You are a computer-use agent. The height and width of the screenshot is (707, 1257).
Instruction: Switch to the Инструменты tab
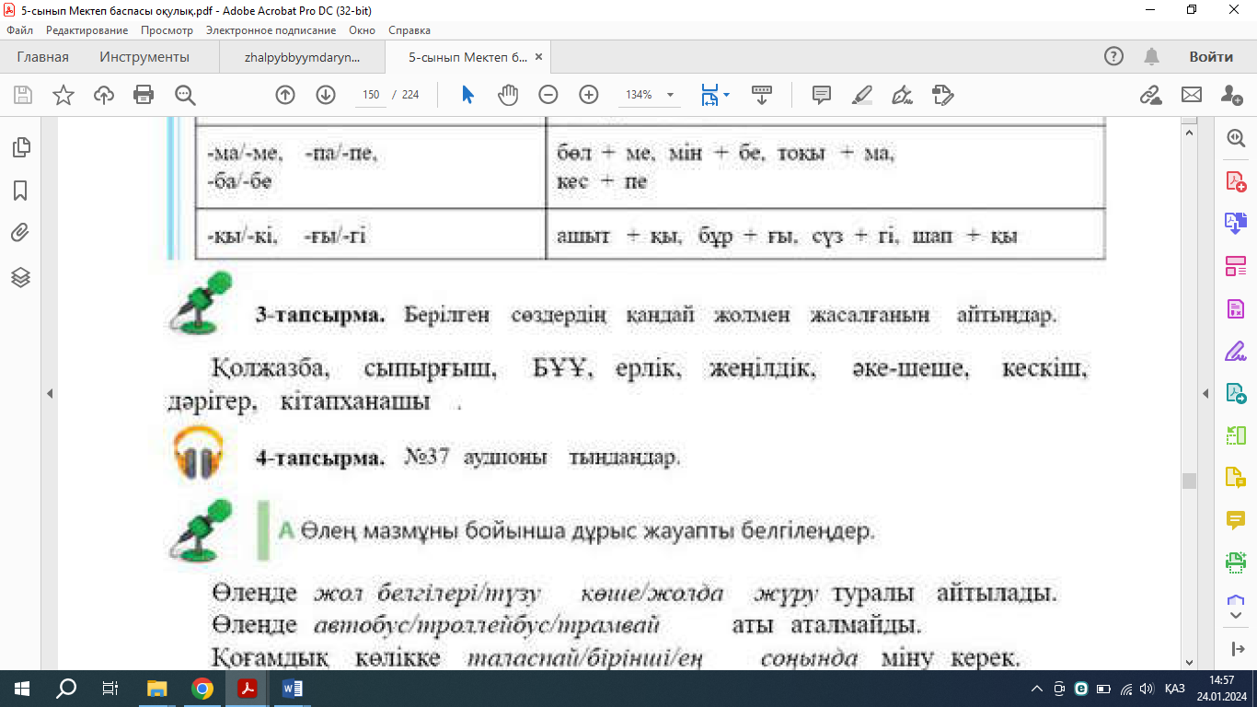(x=144, y=57)
